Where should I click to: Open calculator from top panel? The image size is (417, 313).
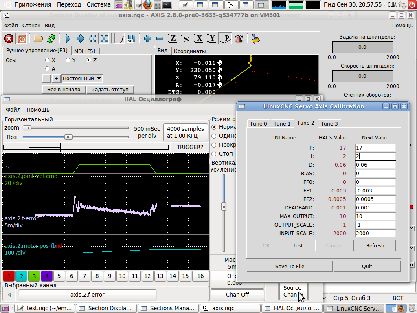[158, 4]
